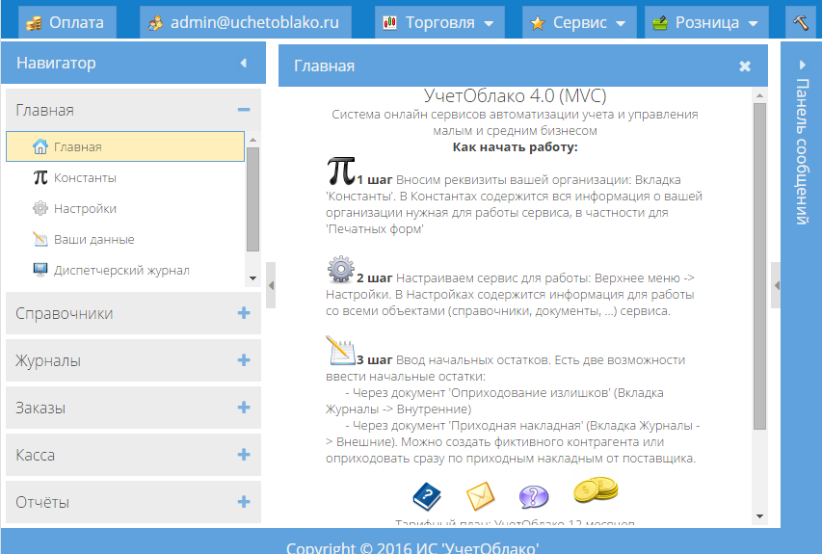Click the gear icon beside Настройки

point(40,208)
